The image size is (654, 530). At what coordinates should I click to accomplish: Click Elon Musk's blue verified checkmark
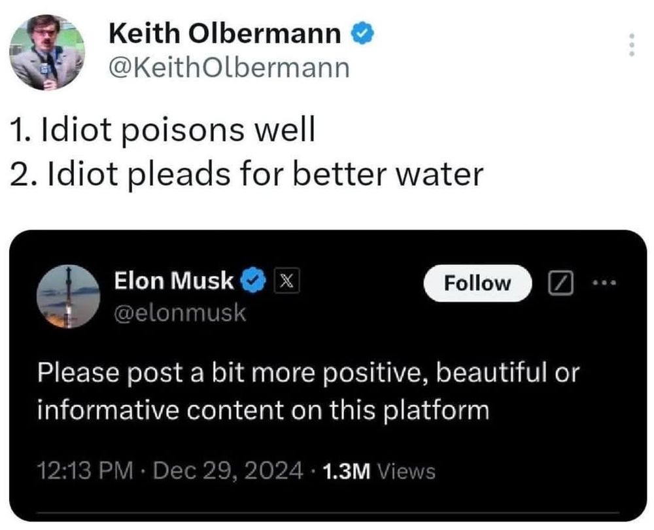[x=254, y=280]
